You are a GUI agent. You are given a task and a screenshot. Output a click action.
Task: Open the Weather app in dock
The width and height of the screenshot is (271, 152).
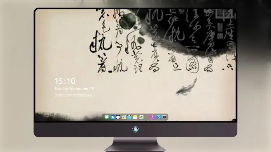pos(112,117)
